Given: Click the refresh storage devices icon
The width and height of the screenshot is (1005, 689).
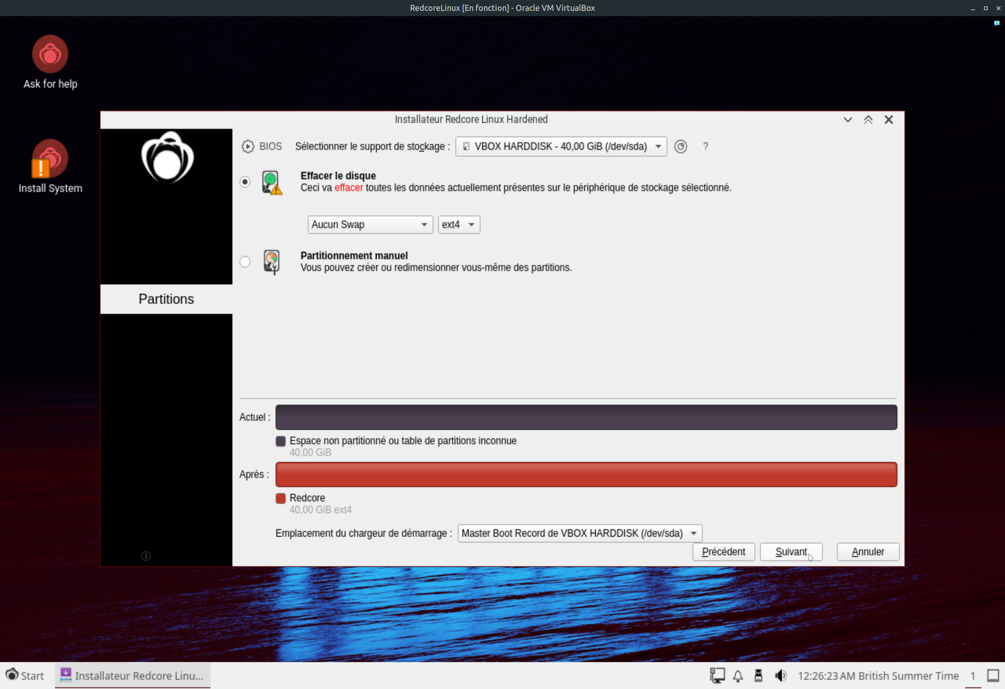Looking at the screenshot, I should (680, 146).
